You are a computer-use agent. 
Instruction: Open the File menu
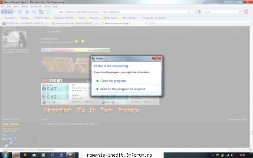[x=3, y=7]
